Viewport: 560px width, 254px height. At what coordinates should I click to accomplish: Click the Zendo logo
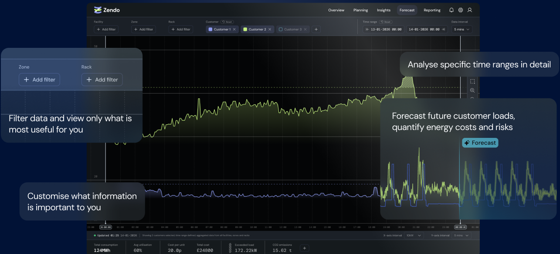pyautogui.click(x=107, y=10)
